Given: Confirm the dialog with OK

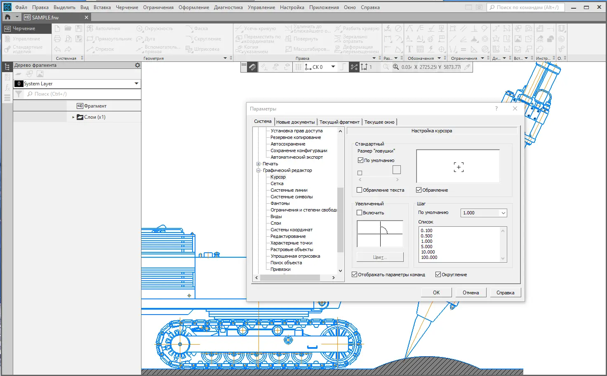Looking at the screenshot, I should coord(436,293).
